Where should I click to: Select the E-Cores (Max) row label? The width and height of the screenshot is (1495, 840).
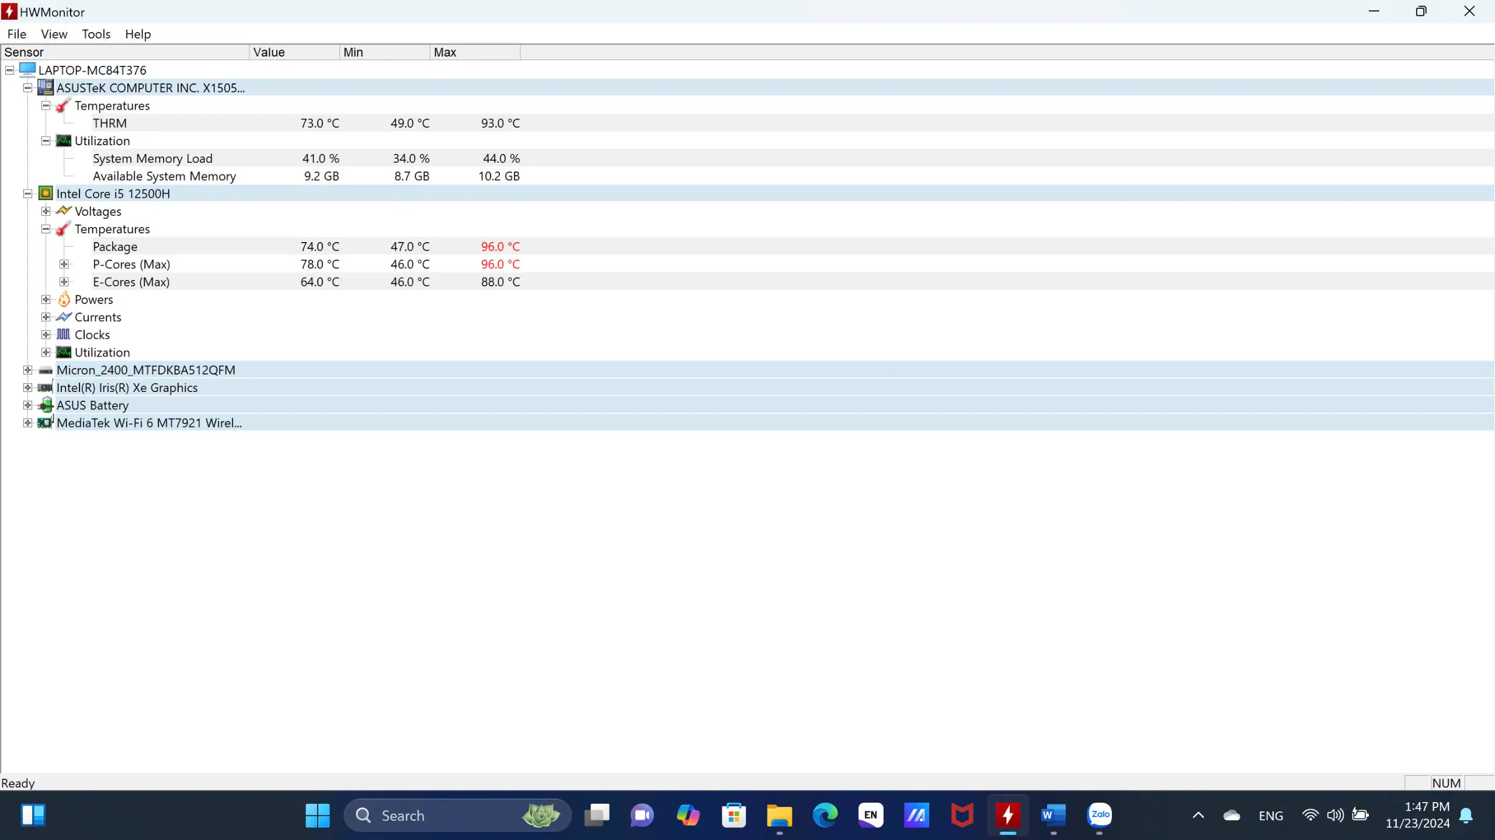pyautogui.click(x=131, y=282)
